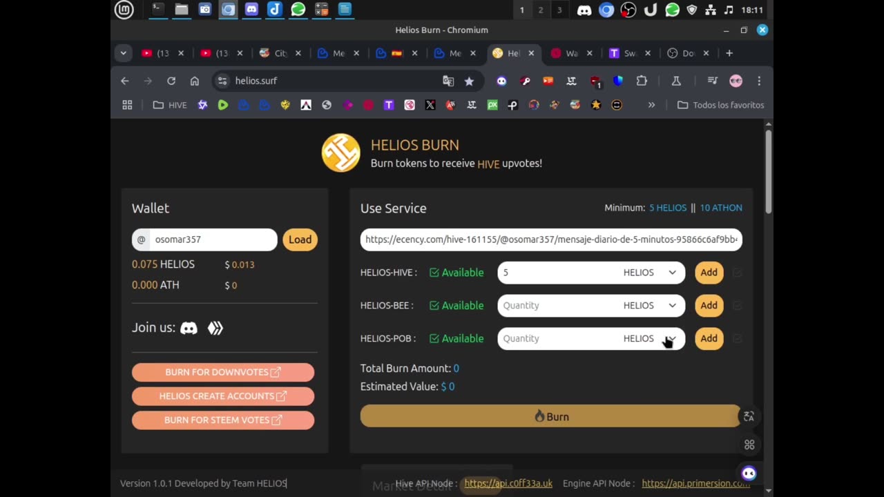Load the wallet for osomar357
This screenshot has height=497, width=884.
[300, 240]
